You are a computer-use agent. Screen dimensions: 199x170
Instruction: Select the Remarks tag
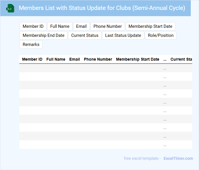click(31, 44)
